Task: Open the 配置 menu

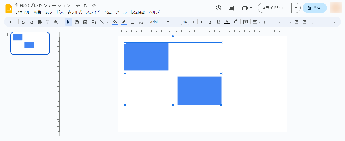Action: [108, 12]
